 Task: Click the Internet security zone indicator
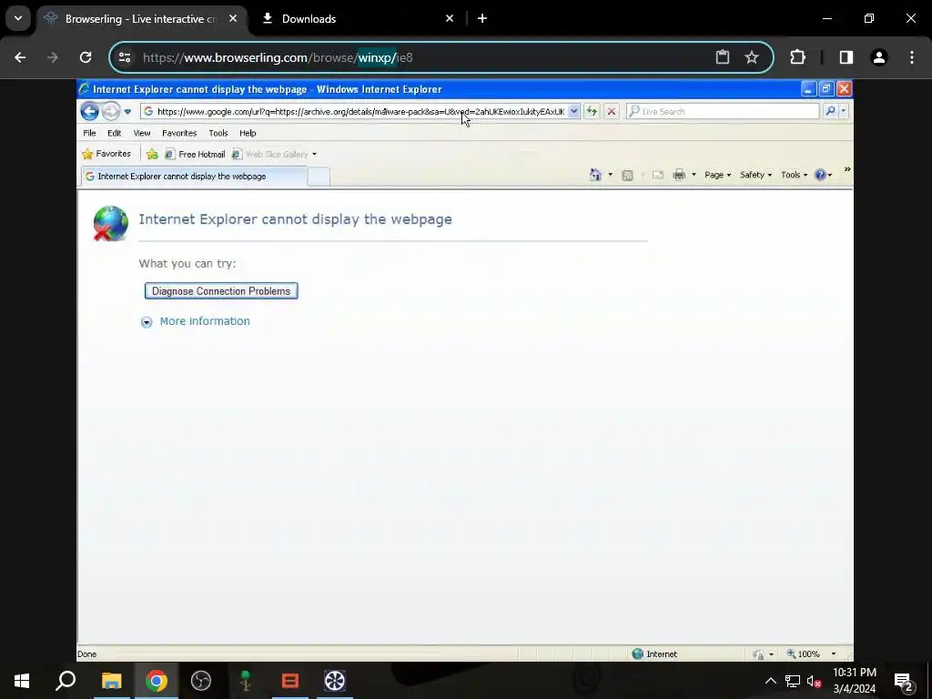[654, 653]
